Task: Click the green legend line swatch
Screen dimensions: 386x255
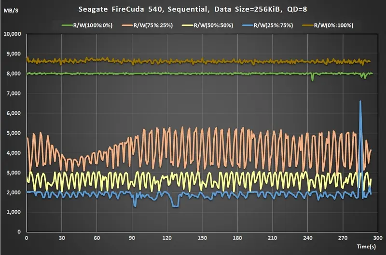Action: 67,26
